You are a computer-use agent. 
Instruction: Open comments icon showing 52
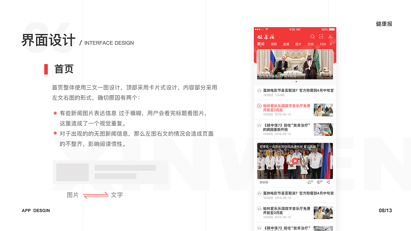click(x=319, y=182)
